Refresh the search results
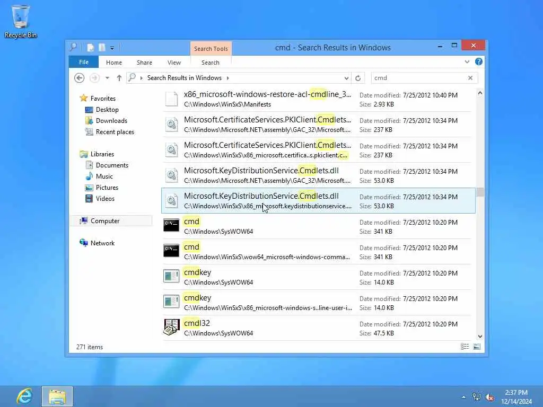Viewport: 543px width, 407px height. (x=358, y=78)
